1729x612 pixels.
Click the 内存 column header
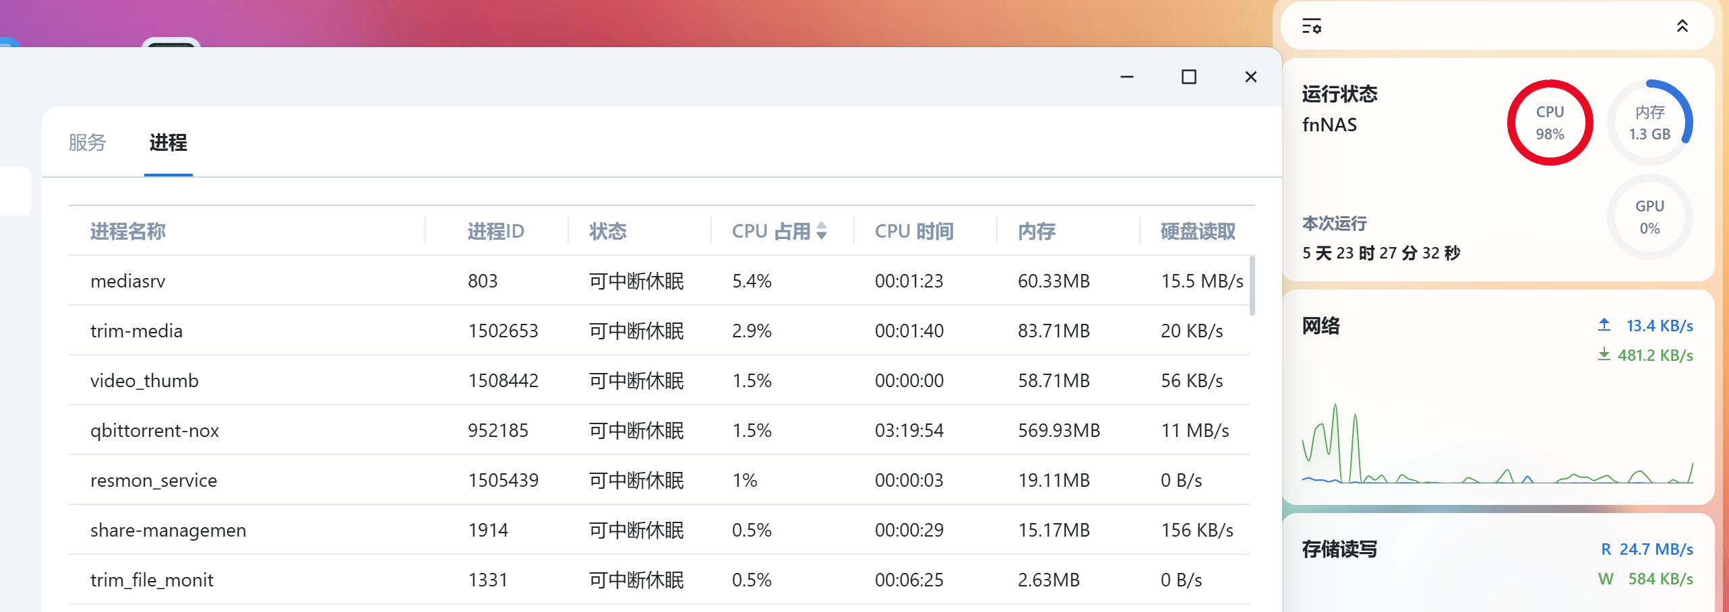[x=1037, y=231]
